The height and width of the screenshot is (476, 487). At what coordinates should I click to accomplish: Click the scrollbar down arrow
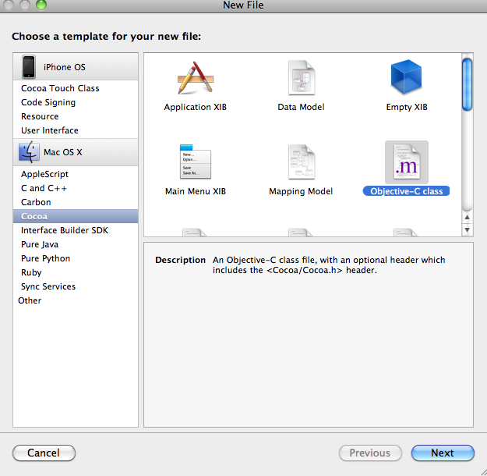[x=467, y=230]
